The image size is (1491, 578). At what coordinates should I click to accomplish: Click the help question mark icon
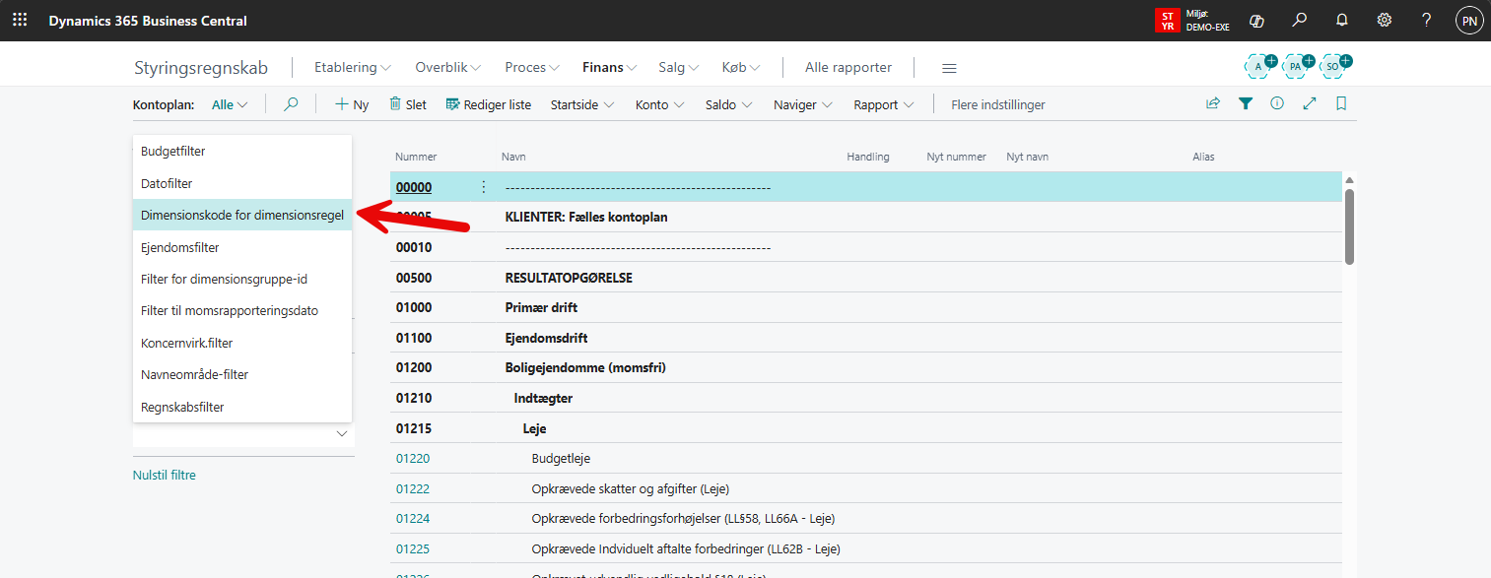tap(1426, 21)
